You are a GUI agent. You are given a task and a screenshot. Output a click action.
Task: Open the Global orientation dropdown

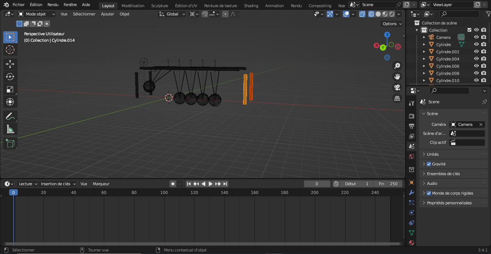coord(172,14)
